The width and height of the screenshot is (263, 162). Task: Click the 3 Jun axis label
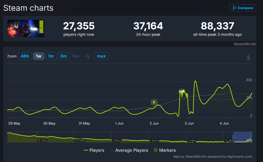(x=189, y=124)
